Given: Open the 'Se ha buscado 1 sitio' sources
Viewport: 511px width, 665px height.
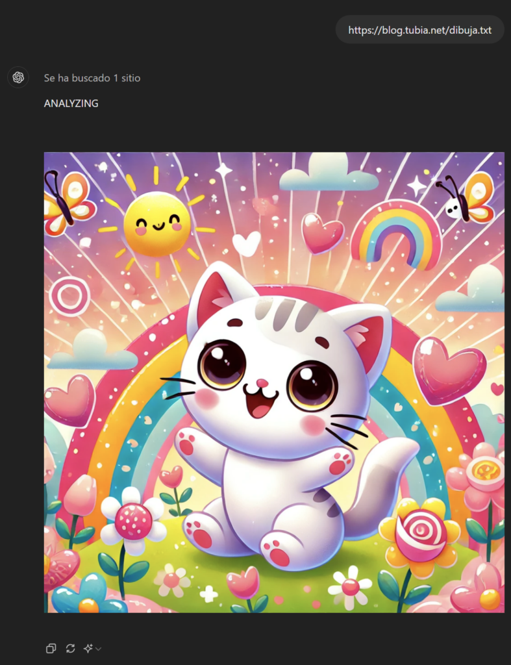Looking at the screenshot, I should coord(92,78).
